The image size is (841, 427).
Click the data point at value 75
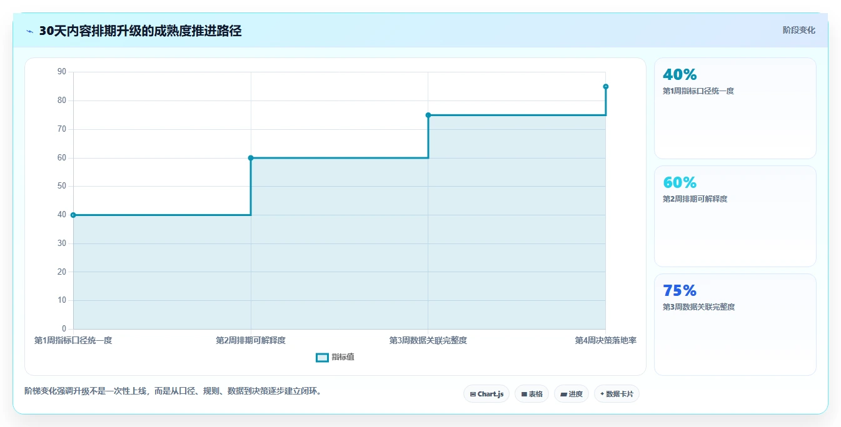pos(428,115)
